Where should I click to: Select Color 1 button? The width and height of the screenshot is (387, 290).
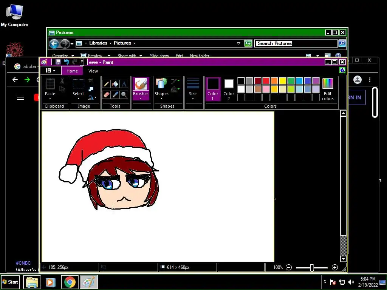pyautogui.click(x=213, y=89)
